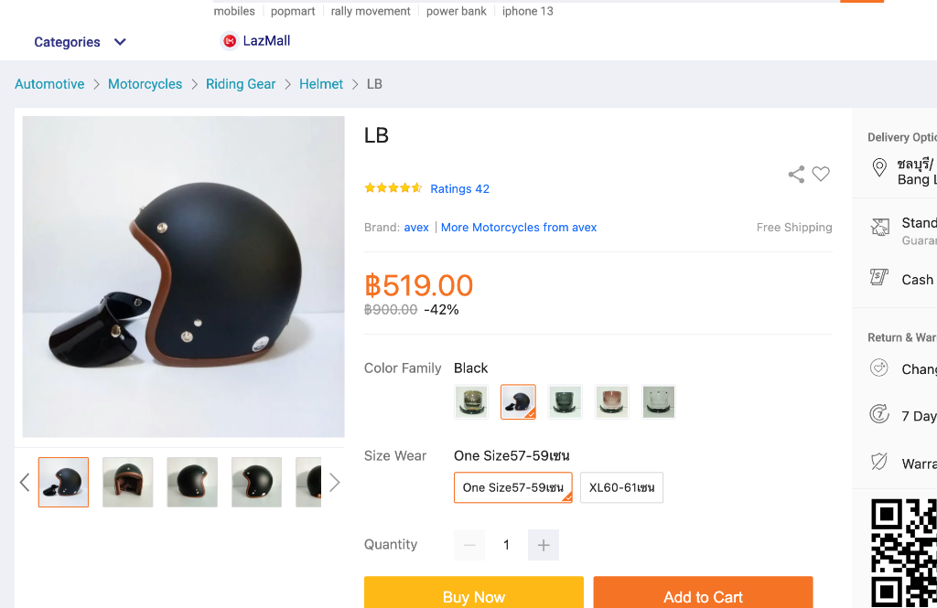Screen dimensions: 937x608
Task: Go to Automotive breadcrumb category
Action: tap(49, 84)
